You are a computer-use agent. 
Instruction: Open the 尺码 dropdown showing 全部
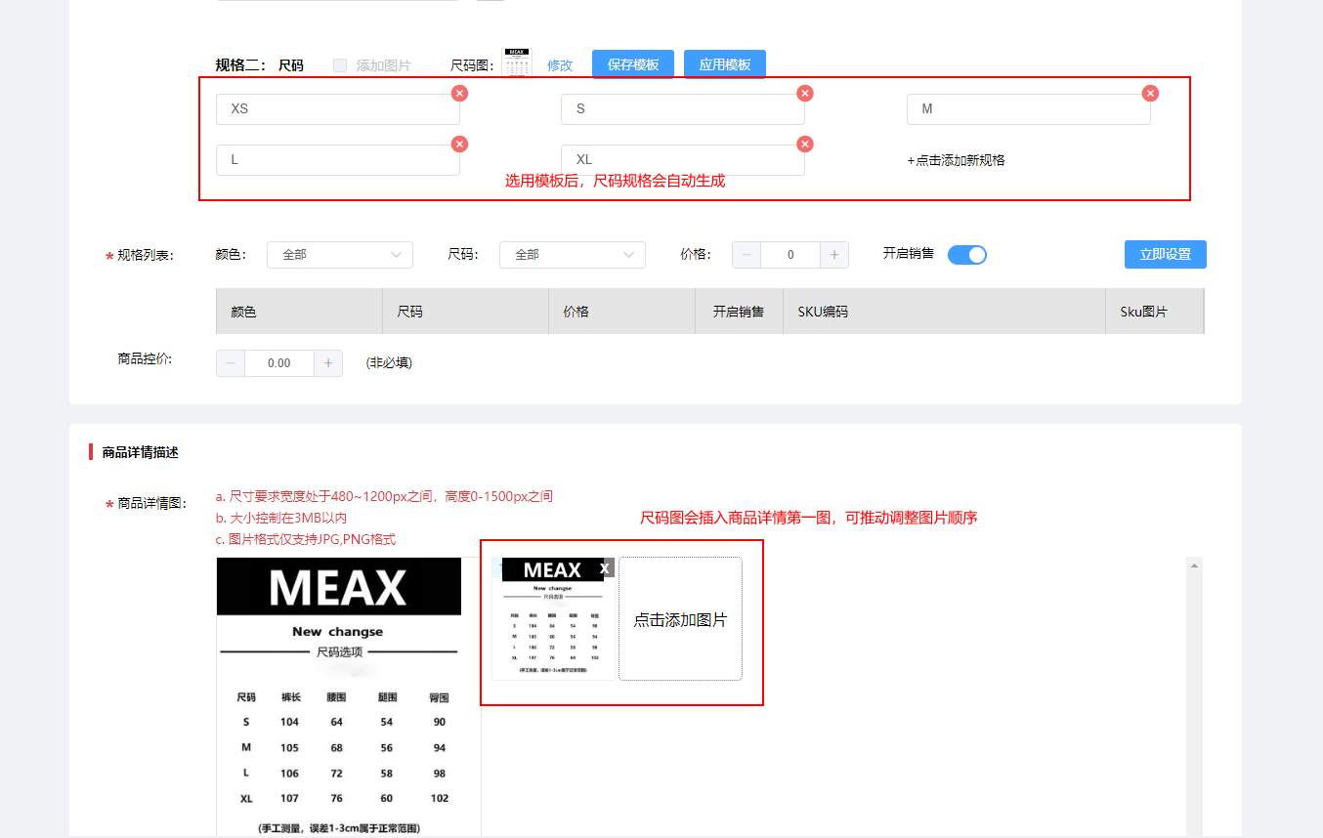tap(573, 255)
